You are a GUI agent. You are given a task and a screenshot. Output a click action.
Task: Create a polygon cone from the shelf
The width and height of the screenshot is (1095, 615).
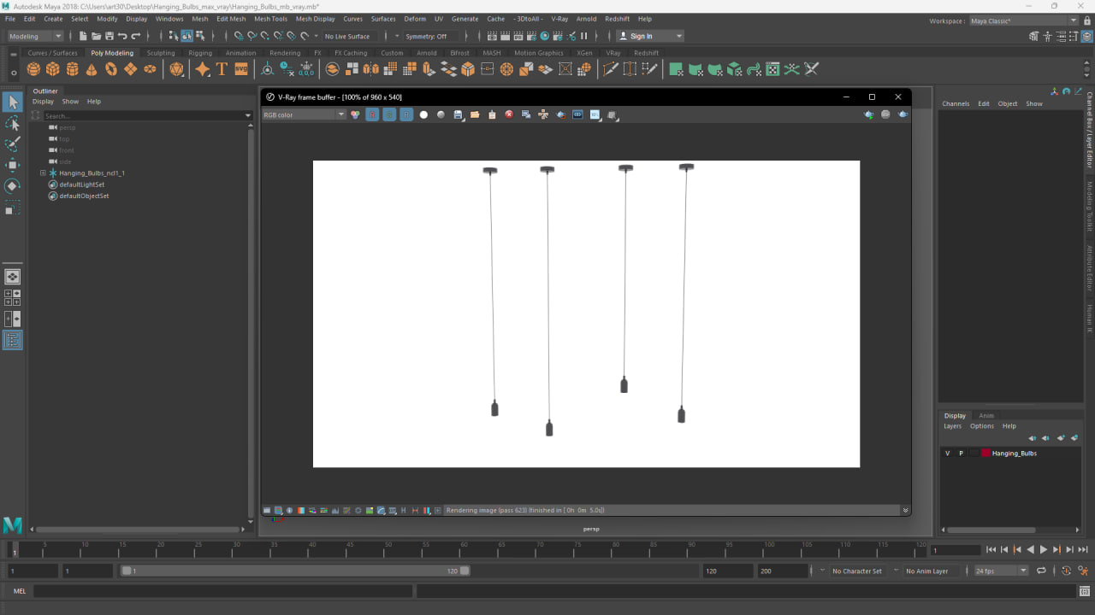92,69
